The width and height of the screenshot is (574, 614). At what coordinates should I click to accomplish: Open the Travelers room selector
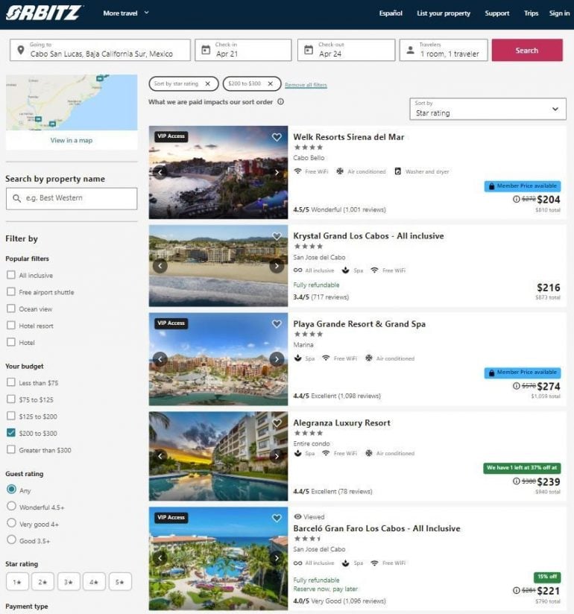[444, 50]
